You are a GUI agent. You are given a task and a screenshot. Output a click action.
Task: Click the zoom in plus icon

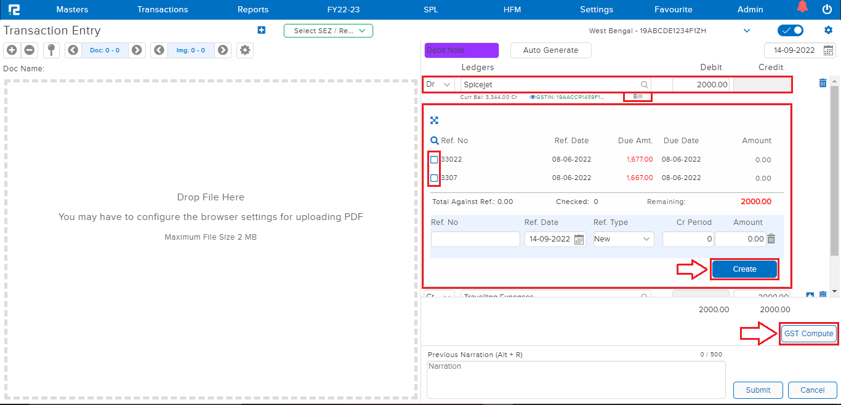point(12,50)
